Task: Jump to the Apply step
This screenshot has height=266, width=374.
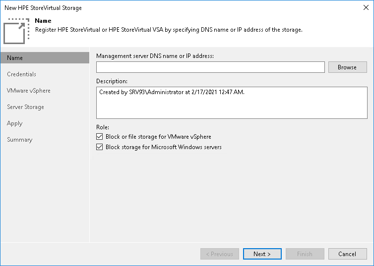Action: 15,123
